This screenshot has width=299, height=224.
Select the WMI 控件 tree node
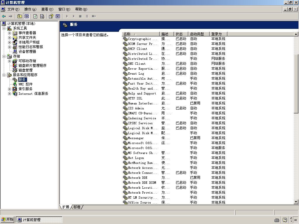(x=26, y=84)
